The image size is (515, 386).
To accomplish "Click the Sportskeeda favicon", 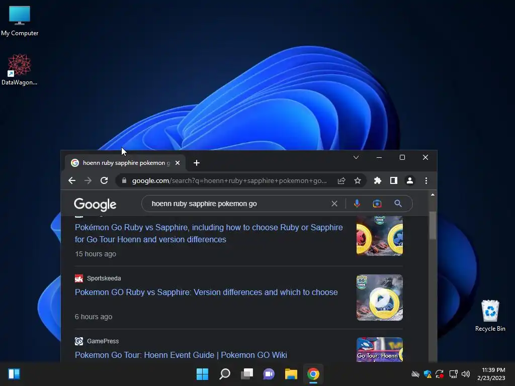I will (79, 278).
